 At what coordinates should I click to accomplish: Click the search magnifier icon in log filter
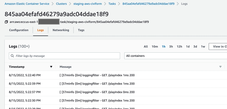point(12,56)
